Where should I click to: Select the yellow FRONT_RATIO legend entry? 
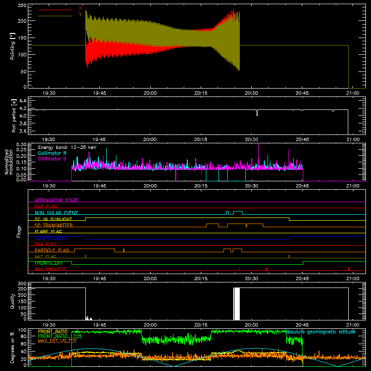tap(53, 332)
